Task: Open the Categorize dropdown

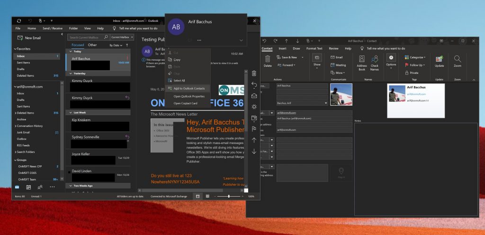Action: [414, 57]
